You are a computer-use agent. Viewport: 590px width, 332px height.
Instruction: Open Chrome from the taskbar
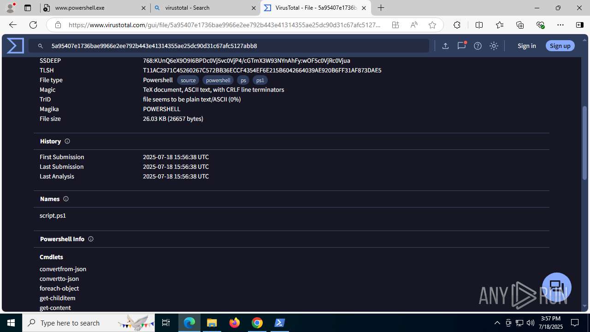pyautogui.click(x=257, y=323)
